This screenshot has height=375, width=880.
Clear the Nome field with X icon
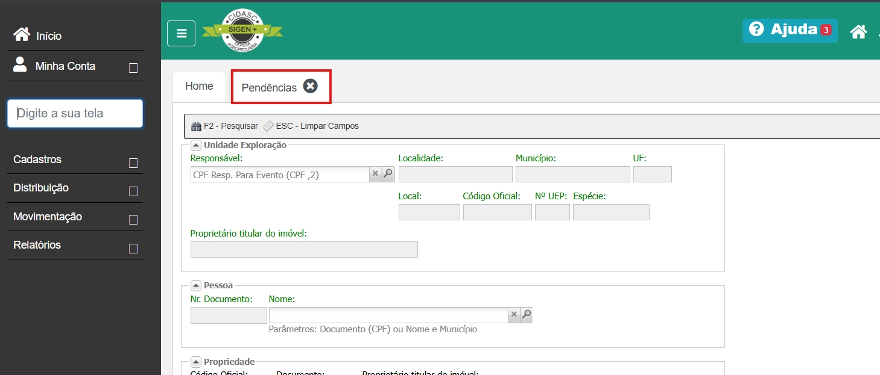point(514,314)
